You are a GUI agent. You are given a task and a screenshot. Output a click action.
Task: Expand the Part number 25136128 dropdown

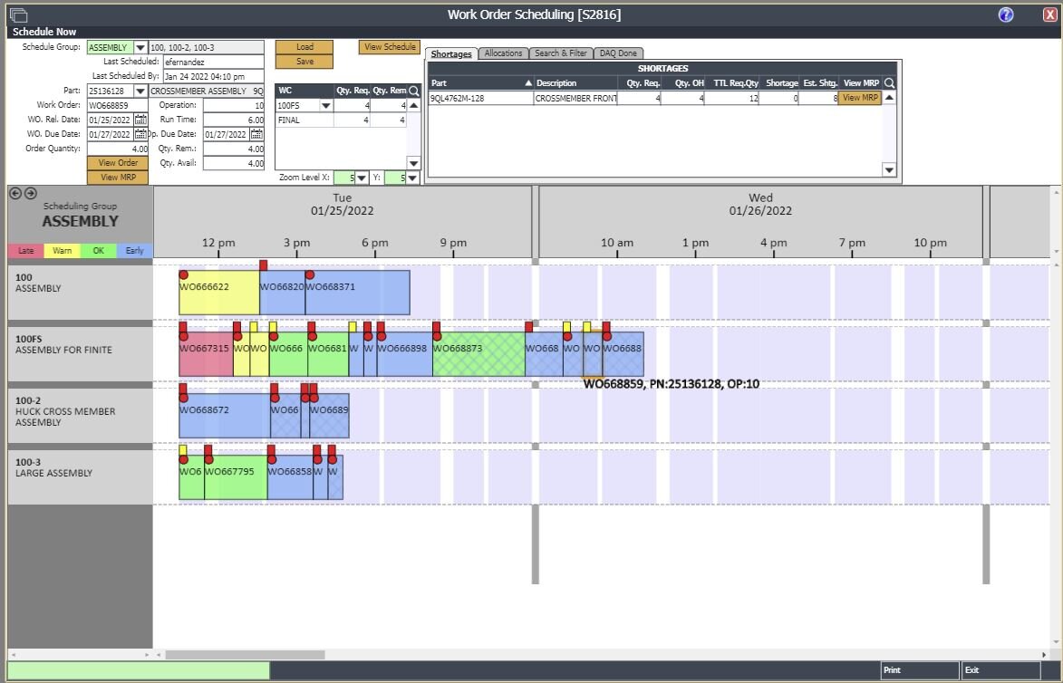click(140, 91)
